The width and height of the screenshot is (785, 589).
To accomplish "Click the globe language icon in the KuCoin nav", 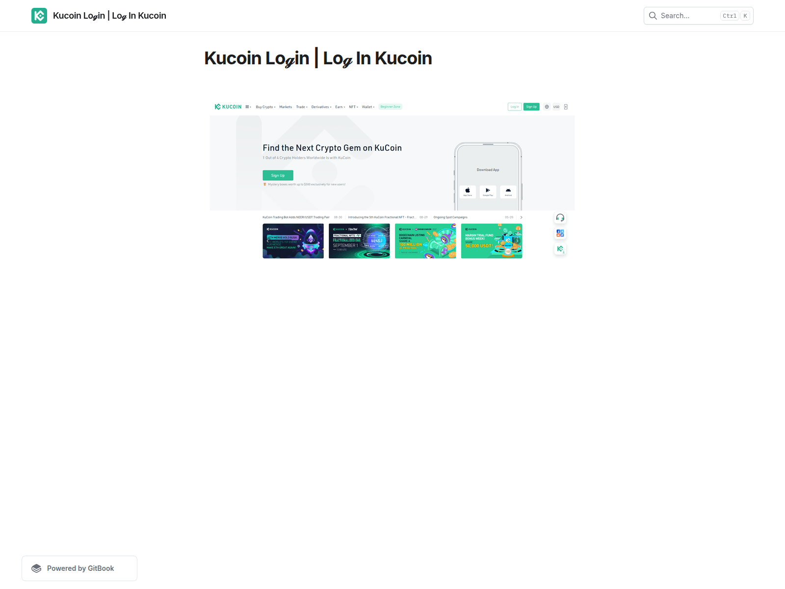I will tap(547, 107).
